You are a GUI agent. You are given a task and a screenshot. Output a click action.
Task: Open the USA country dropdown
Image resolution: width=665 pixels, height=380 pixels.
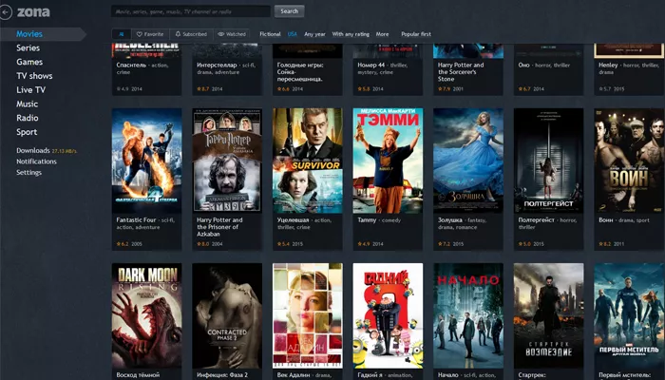293,34
